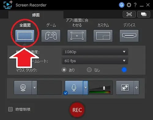The width and height of the screenshot is (153, 120).
Task: Enable the 時間制限 time limit checkbox
Action: pos(10,109)
